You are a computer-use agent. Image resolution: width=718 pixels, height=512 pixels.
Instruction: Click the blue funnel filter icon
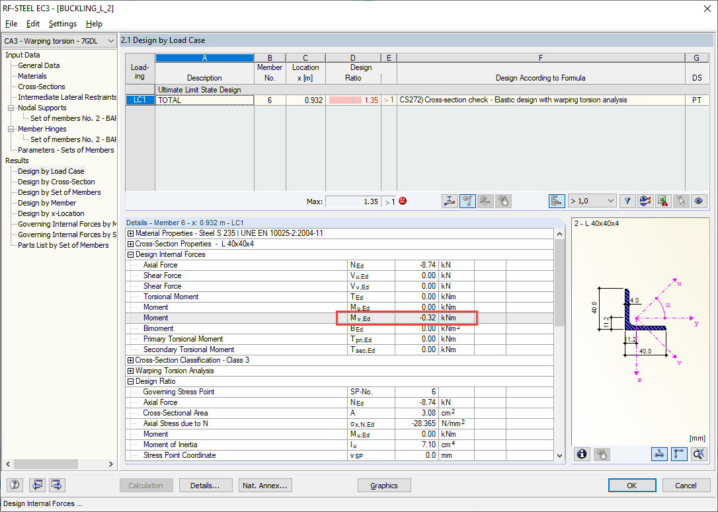point(627,201)
